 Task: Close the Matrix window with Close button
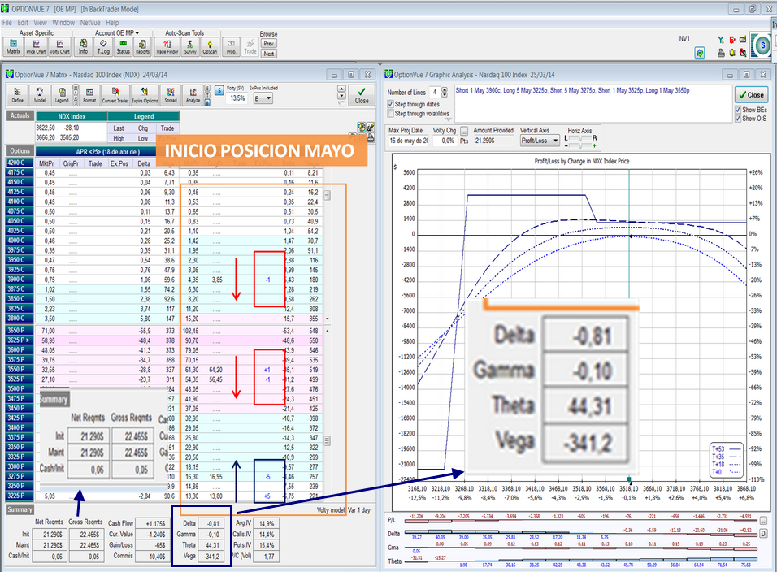pos(362,94)
